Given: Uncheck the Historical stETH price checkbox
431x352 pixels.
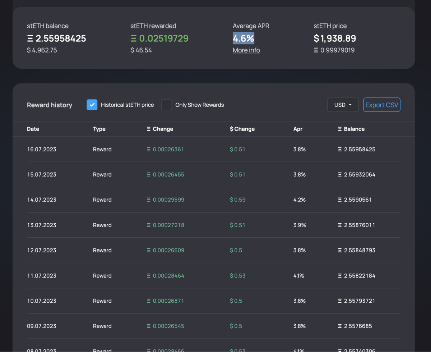Looking at the screenshot, I should 92,105.
